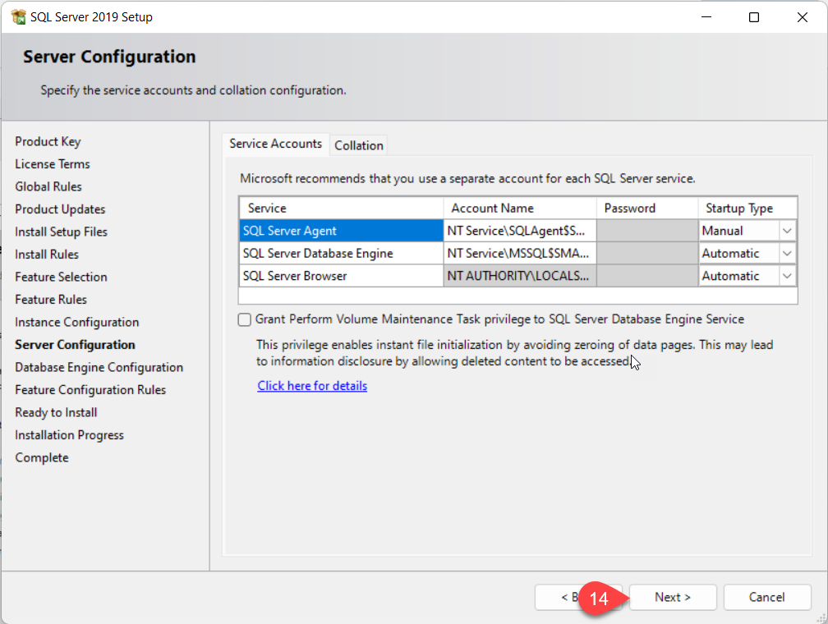The height and width of the screenshot is (624, 828).
Task: Click the Install Setup Files step
Action: click(x=62, y=232)
